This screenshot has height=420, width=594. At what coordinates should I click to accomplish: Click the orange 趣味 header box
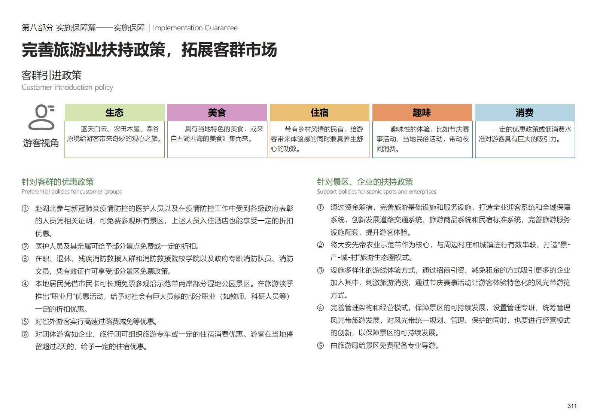point(422,112)
